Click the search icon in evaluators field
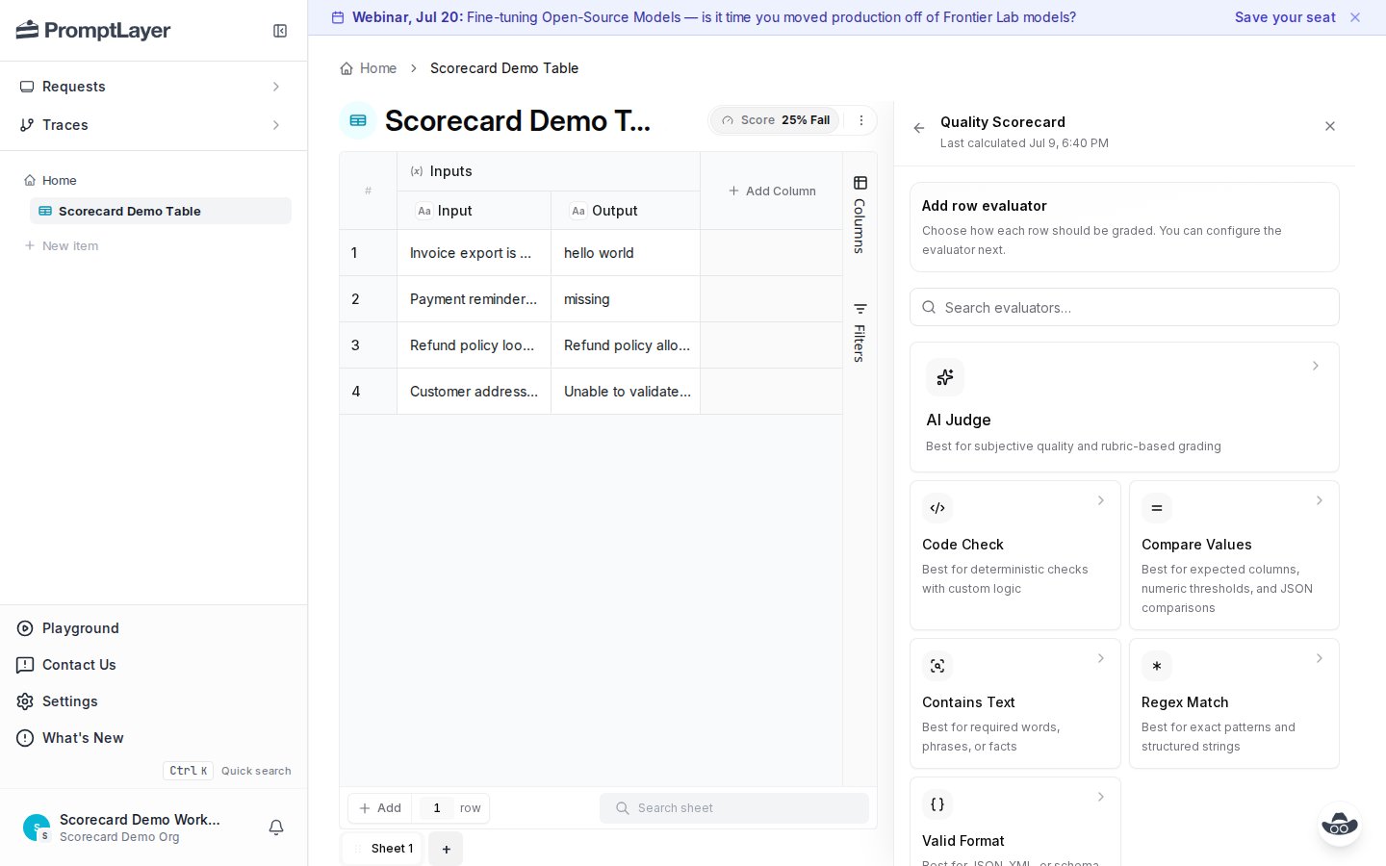 coord(929,308)
